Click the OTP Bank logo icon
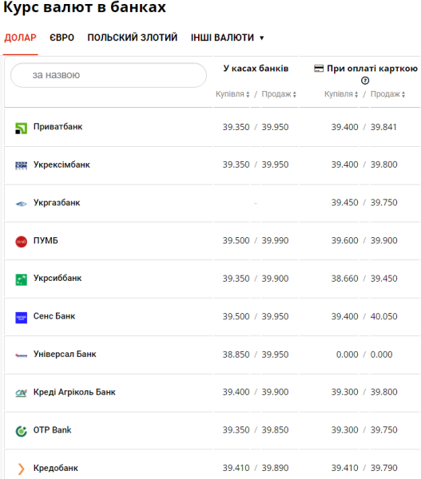The image size is (421, 479). point(21,431)
